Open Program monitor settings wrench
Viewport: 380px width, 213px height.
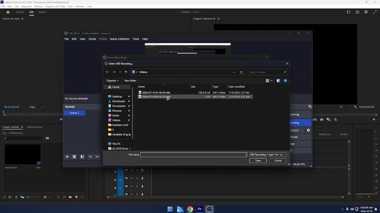click(355, 106)
